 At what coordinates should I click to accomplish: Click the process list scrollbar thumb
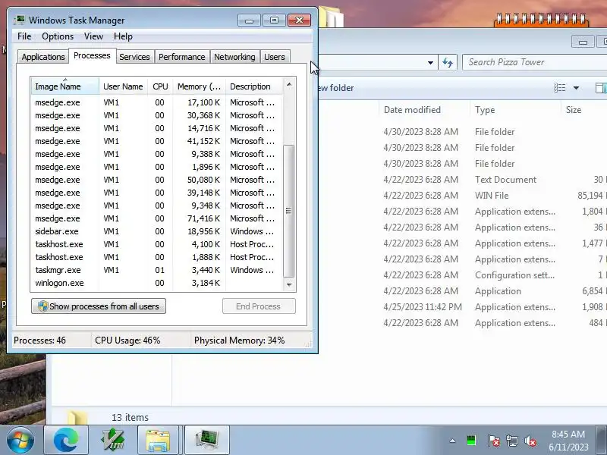click(289, 211)
